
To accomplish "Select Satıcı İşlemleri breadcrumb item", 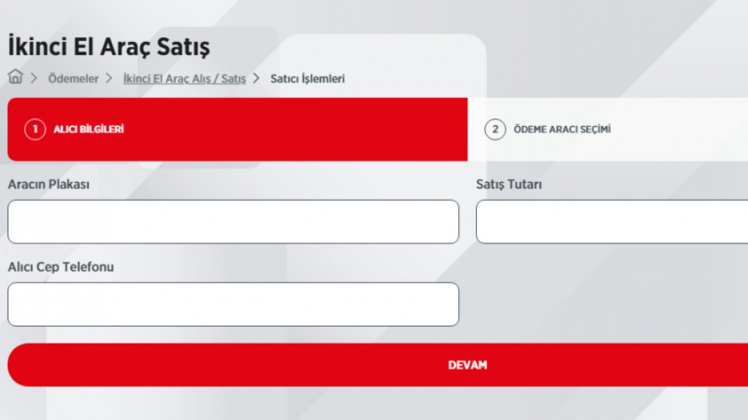I will (x=307, y=79).
